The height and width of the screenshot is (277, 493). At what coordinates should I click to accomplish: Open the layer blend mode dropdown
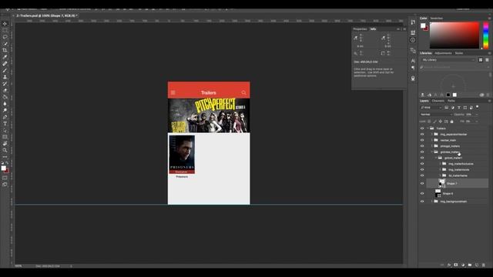436,115
